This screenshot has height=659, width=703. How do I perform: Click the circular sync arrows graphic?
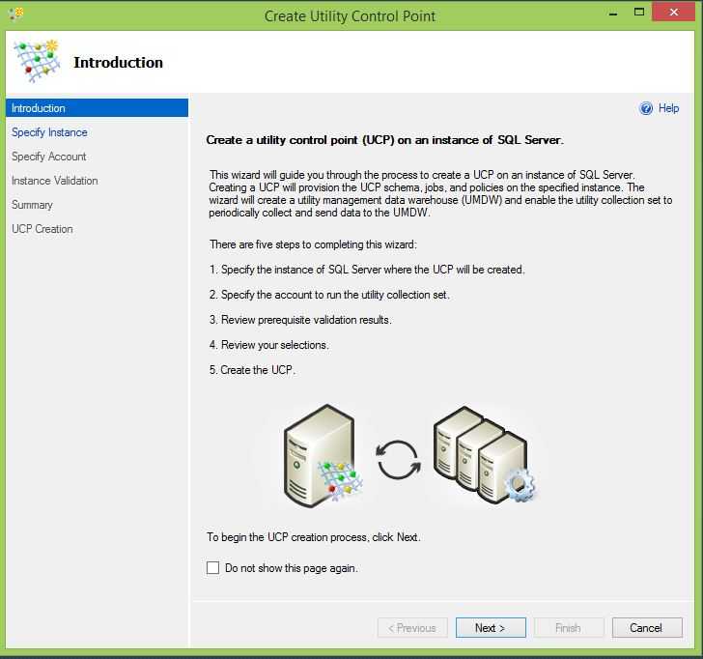398,460
